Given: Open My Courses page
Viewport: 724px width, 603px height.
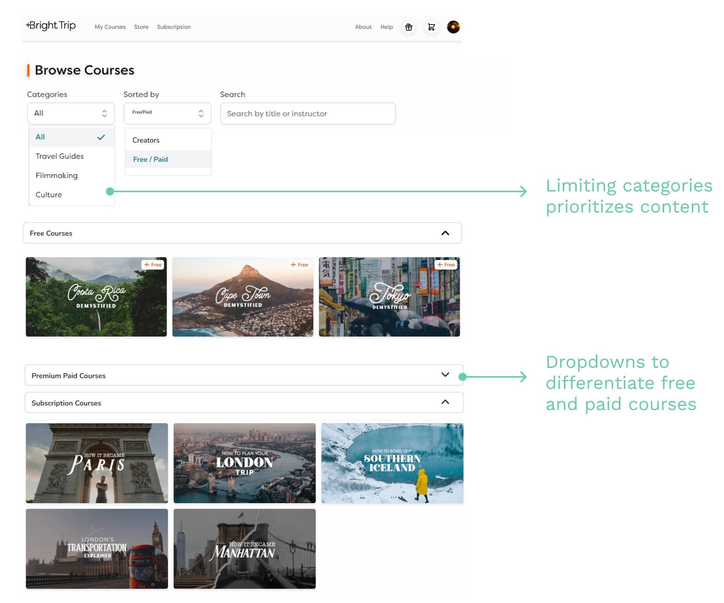Looking at the screenshot, I should 110,27.
